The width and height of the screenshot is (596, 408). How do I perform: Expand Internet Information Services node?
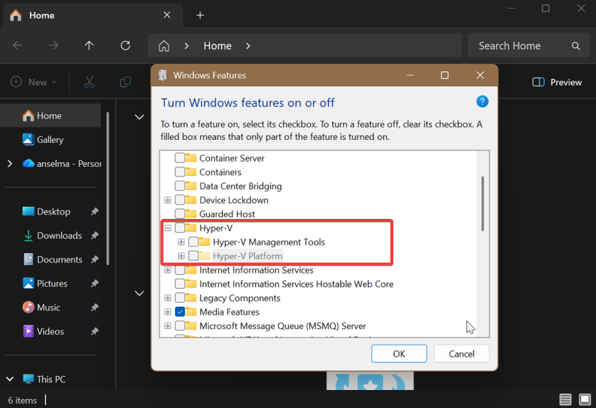tap(168, 270)
